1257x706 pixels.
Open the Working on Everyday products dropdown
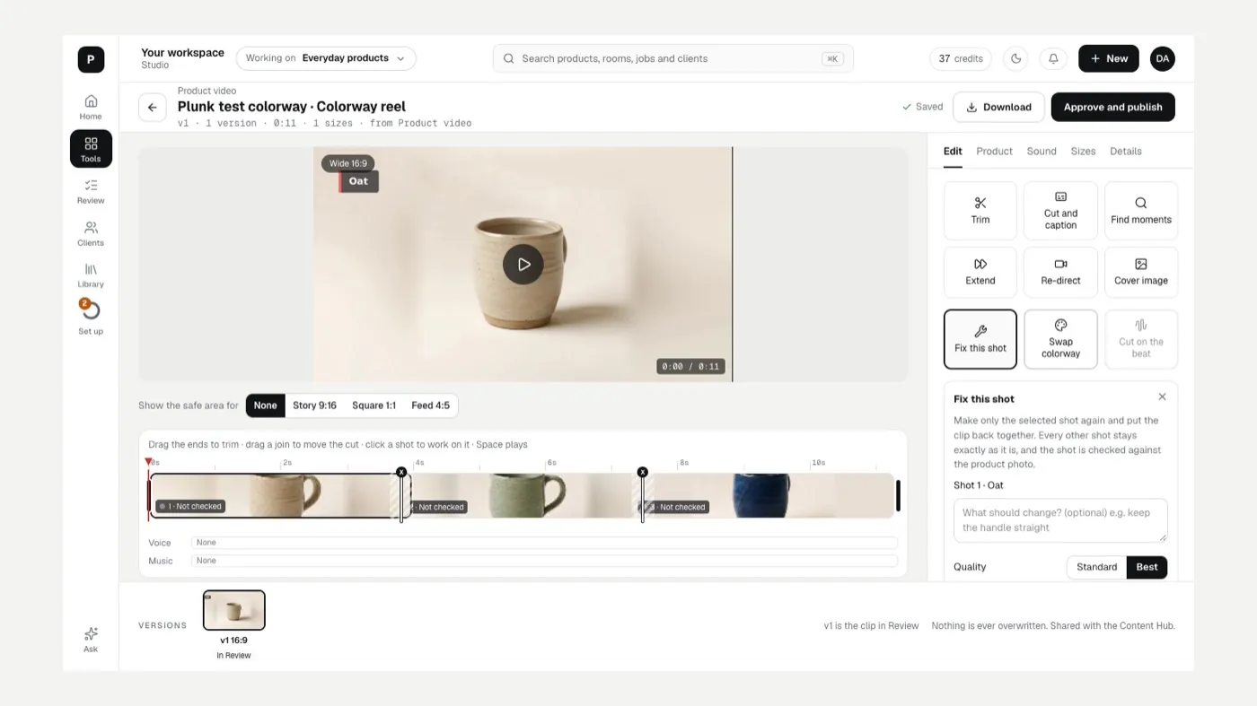point(326,58)
